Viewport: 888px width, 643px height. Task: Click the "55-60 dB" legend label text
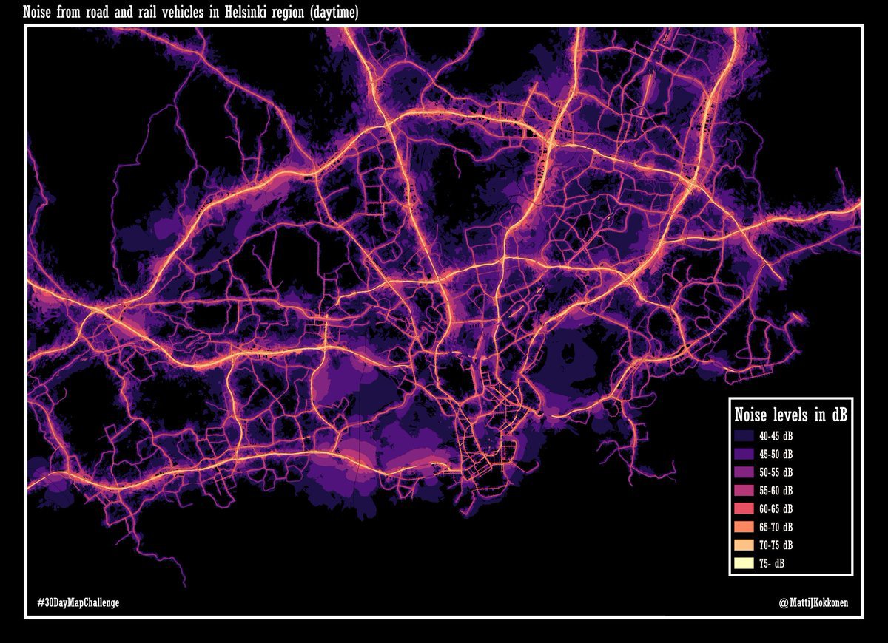[776, 491]
